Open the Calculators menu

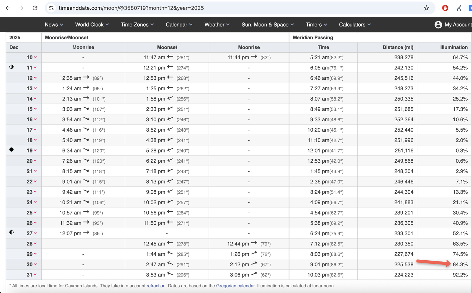(355, 24)
